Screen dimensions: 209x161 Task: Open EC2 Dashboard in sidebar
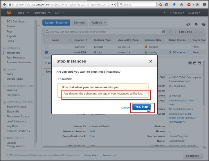[16, 21]
